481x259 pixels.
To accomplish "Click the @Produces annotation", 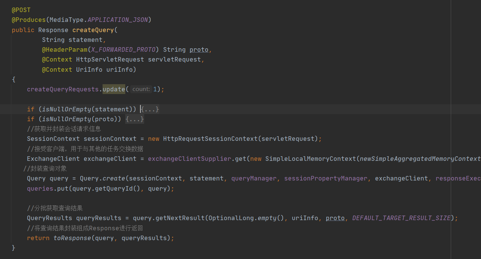I will click(29, 20).
